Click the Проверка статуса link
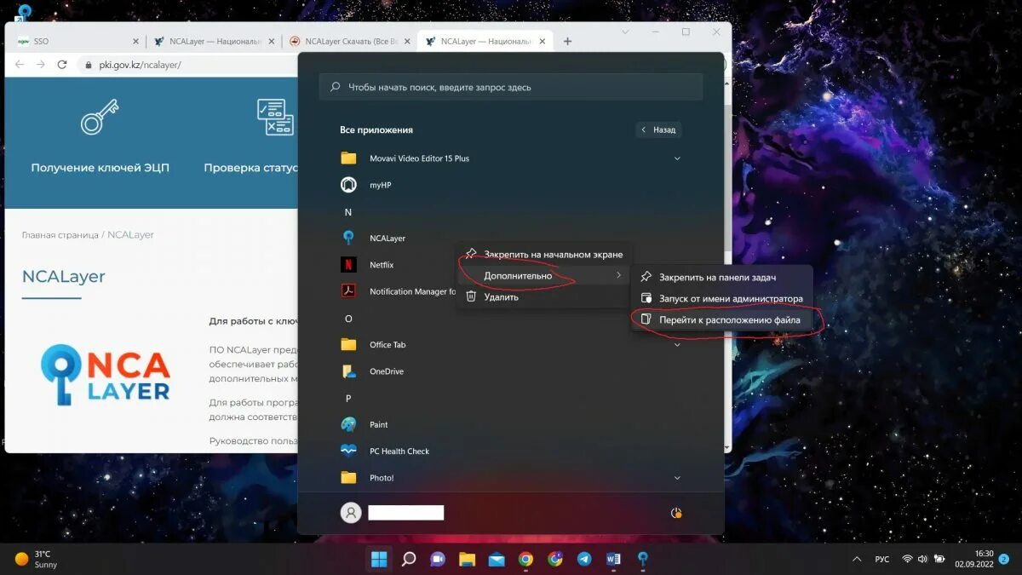 pos(250,168)
